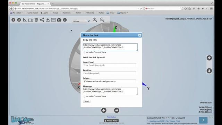
Task: Activate the triangle measure tool
Action: click(25, 20)
